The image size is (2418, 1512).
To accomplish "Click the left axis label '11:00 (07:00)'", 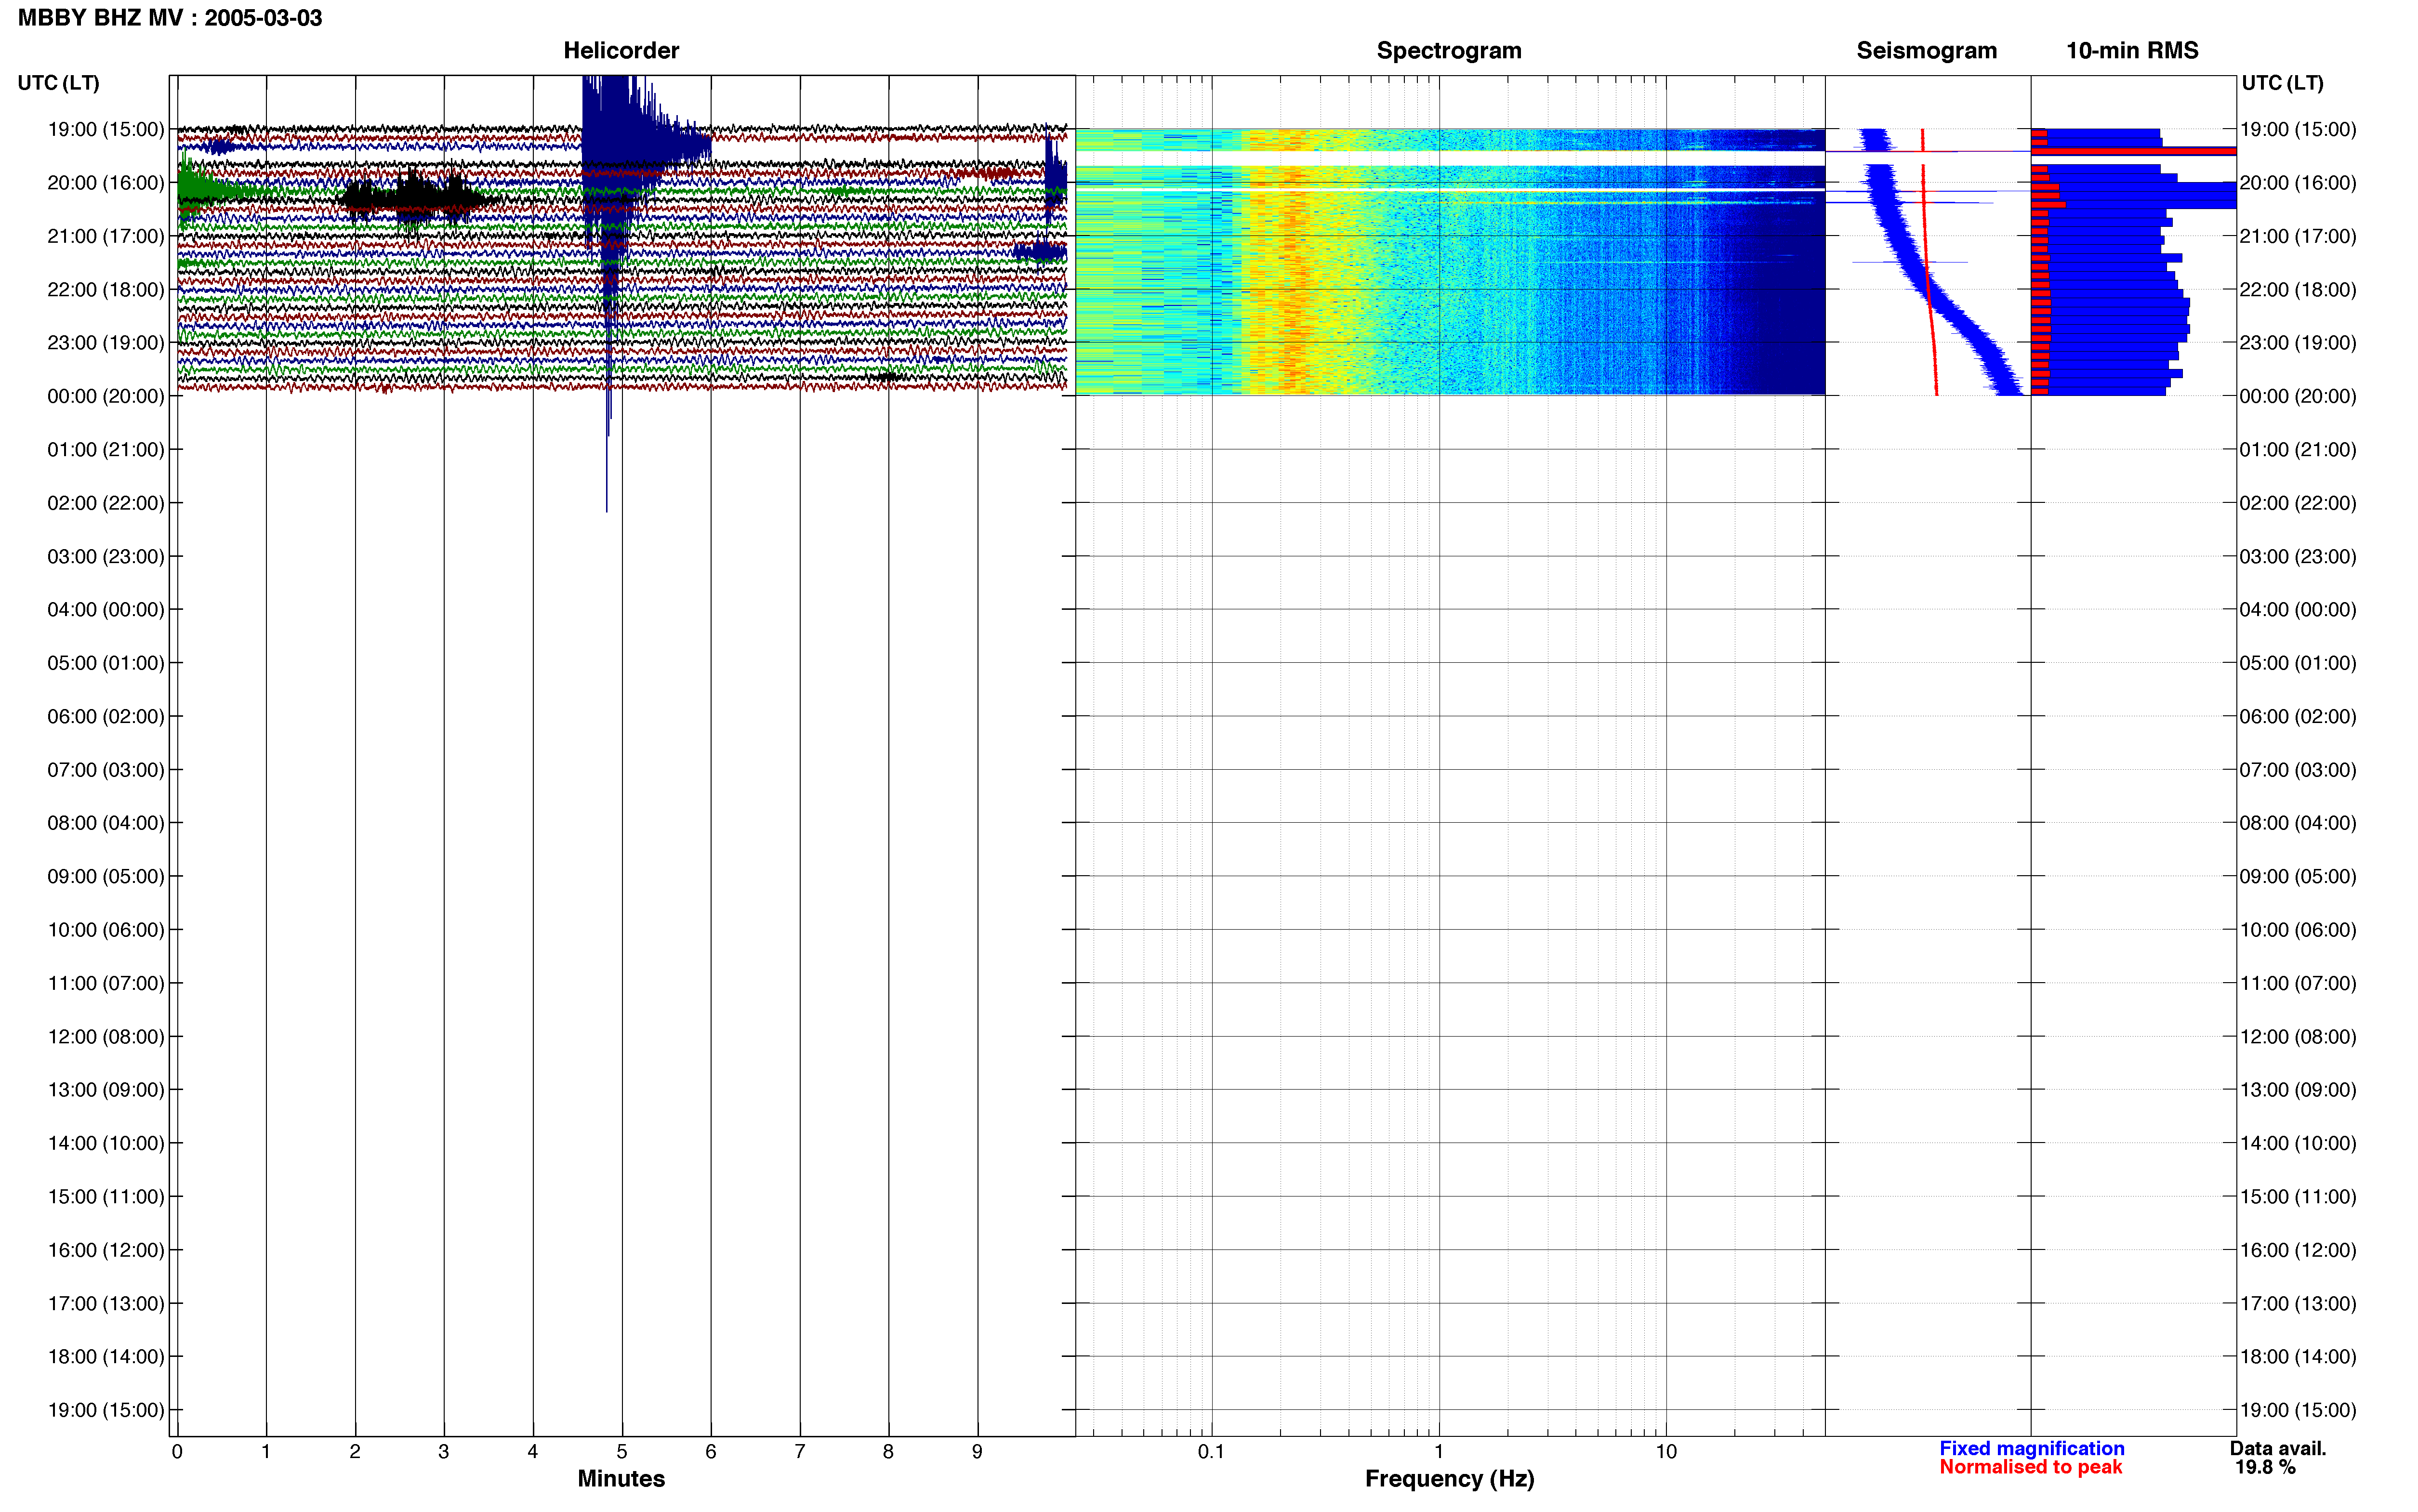I will click(106, 983).
